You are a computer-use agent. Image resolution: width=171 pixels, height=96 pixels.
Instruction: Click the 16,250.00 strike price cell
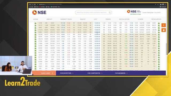coord(97,50)
